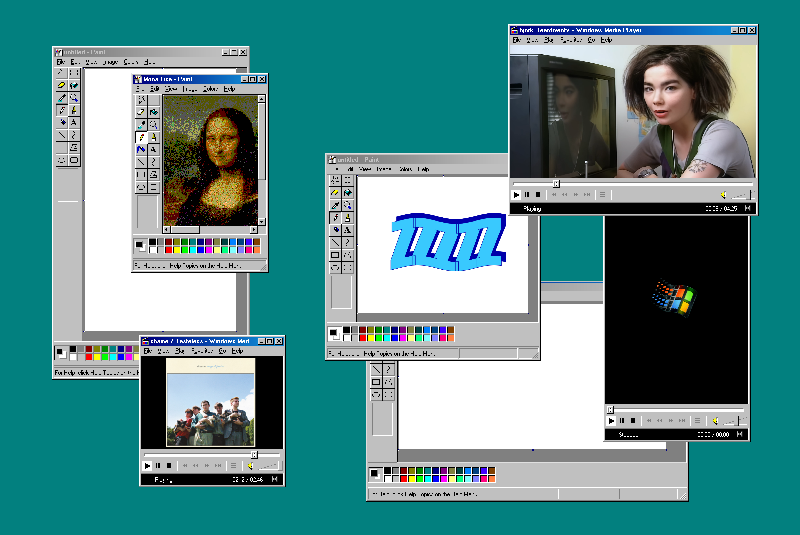Viewport: 800px width, 535px height.
Task: Select the Line tool in Mona Lisa Paint
Action: (x=141, y=162)
